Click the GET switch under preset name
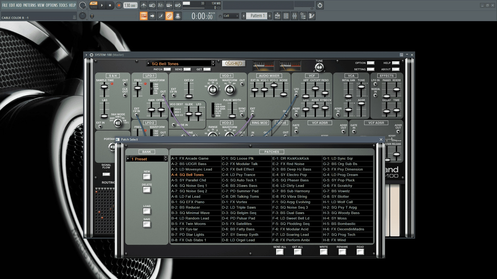 [207, 69]
